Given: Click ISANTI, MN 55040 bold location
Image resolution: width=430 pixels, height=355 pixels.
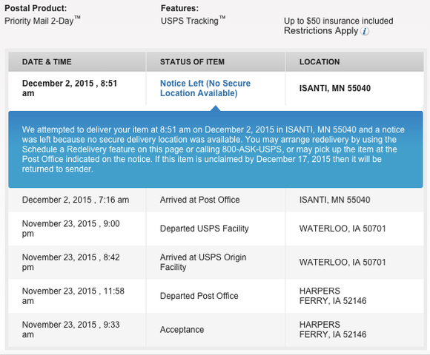Looking at the screenshot, I should [x=335, y=88].
